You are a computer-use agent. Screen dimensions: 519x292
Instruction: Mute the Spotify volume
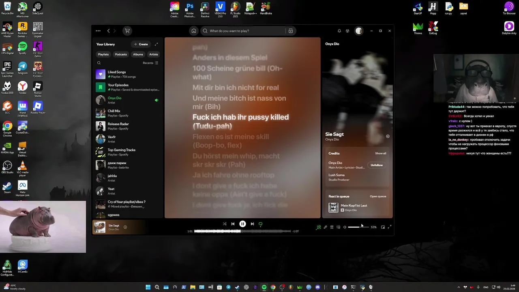[x=345, y=227]
